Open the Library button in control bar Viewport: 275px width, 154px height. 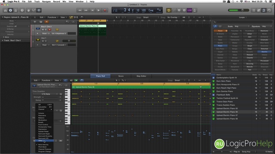tap(5, 10)
